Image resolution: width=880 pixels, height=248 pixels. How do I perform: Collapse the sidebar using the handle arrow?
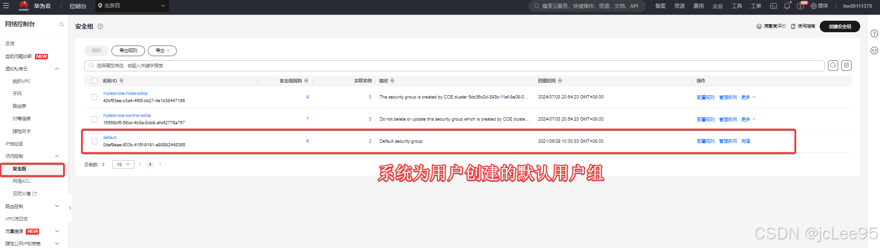(x=70, y=208)
